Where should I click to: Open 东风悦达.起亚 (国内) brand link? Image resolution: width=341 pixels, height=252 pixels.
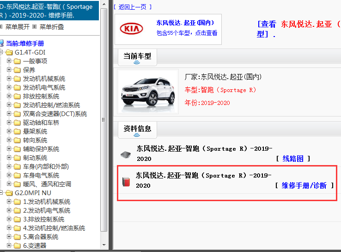(185, 23)
